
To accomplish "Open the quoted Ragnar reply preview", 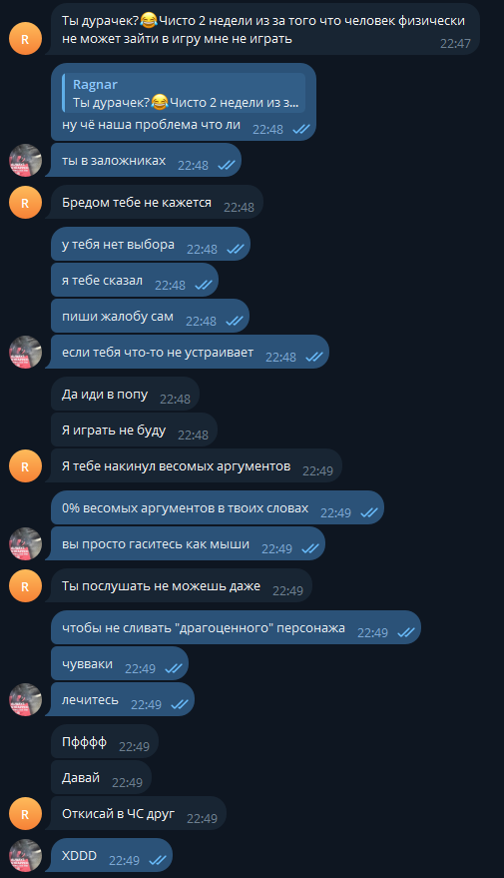I will [x=184, y=94].
